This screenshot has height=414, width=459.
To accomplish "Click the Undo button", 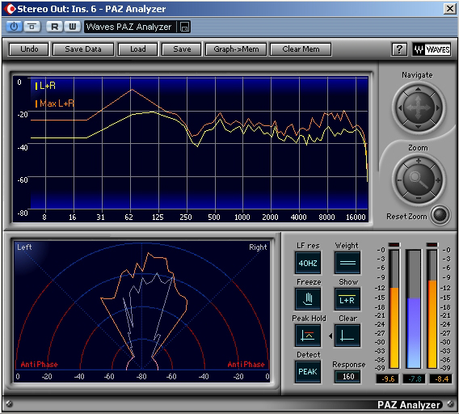I will click(x=29, y=49).
